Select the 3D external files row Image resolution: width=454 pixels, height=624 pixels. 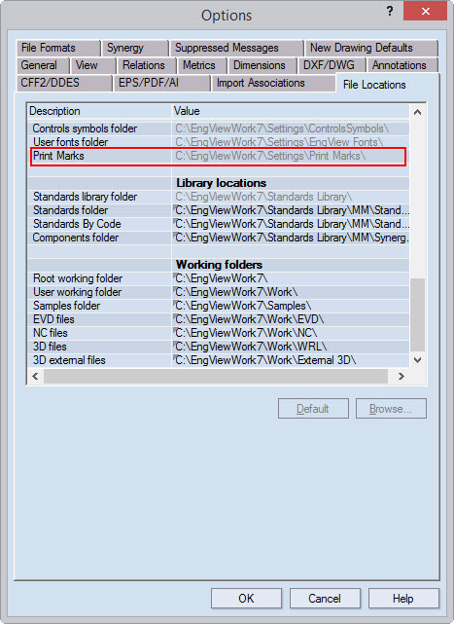(219, 360)
